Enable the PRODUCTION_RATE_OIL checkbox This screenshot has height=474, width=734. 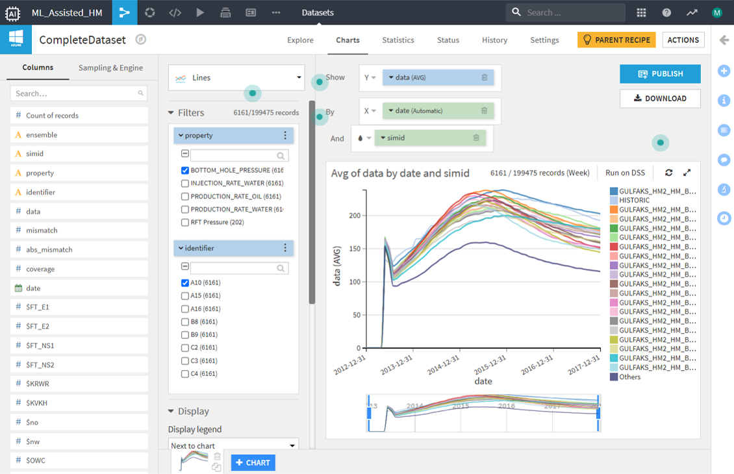[x=185, y=196]
